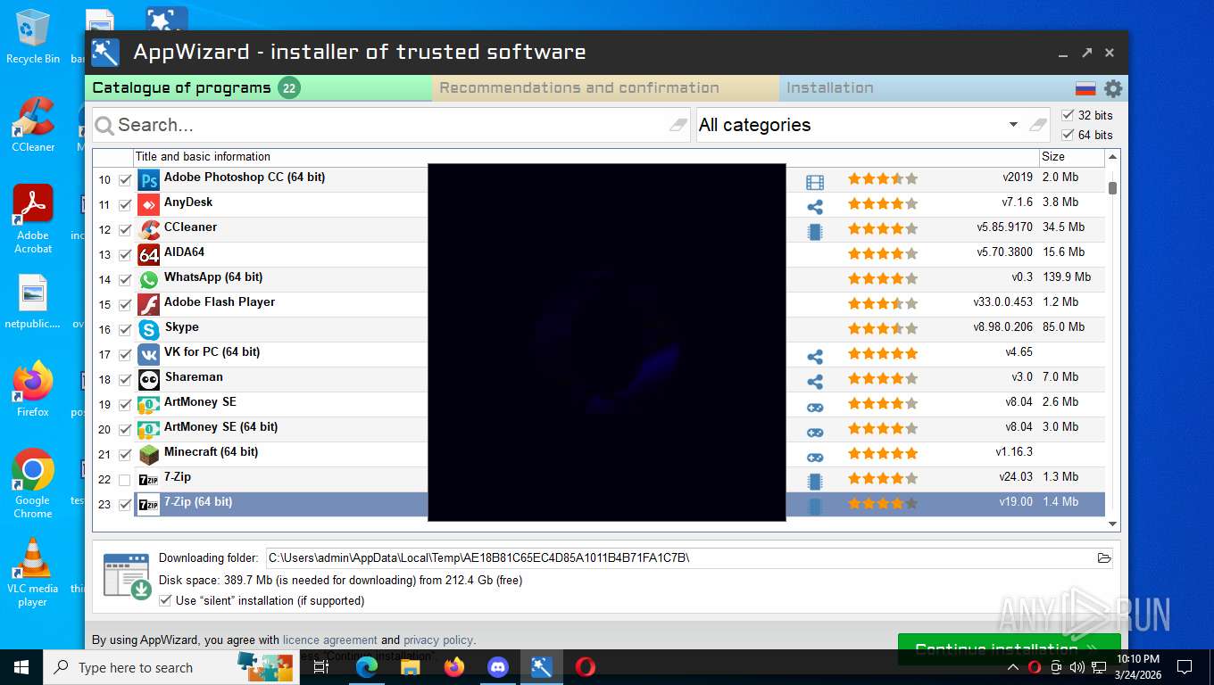Click the star rating for Minecraft
The height and width of the screenshot is (685, 1214).
883,454
